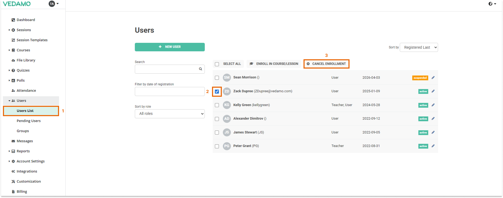Click the Messages envelope icon
This screenshot has width=503, height=198.
13,141
